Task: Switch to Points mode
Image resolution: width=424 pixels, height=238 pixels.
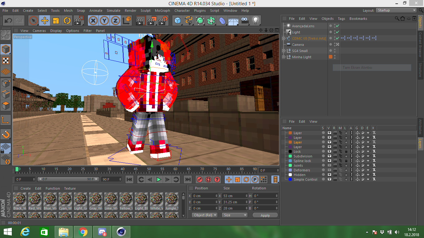Action: tap(6, 83)
